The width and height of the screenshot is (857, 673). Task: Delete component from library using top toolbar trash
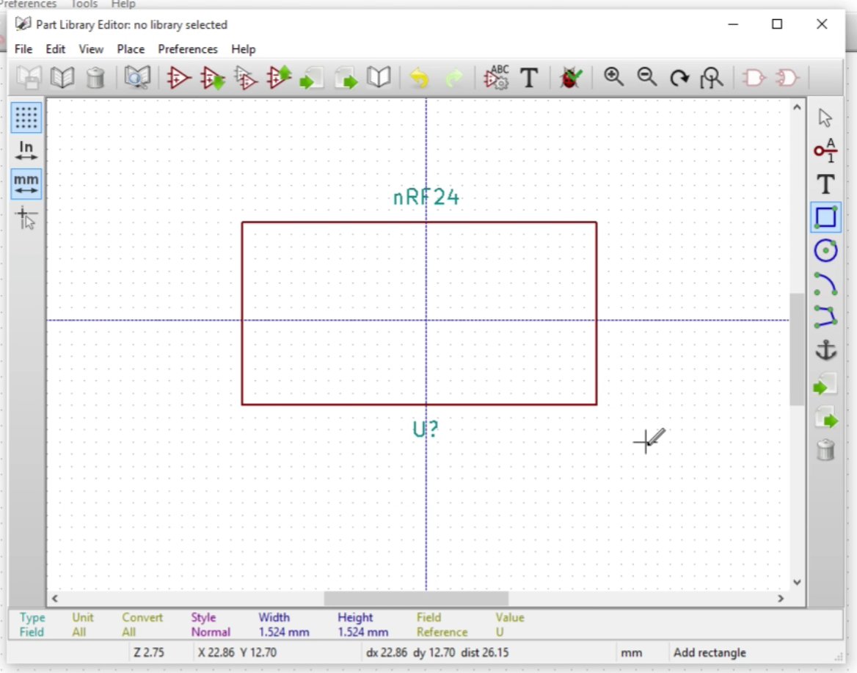[95, 78]
